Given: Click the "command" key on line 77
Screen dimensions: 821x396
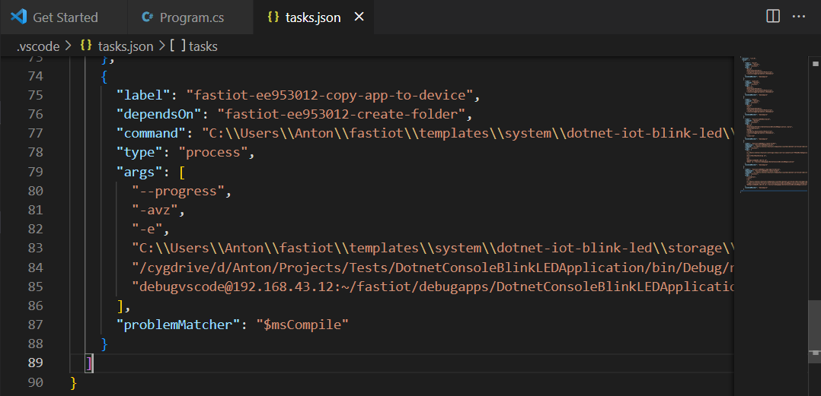Looking at the screenshot, I should [151, 134].
